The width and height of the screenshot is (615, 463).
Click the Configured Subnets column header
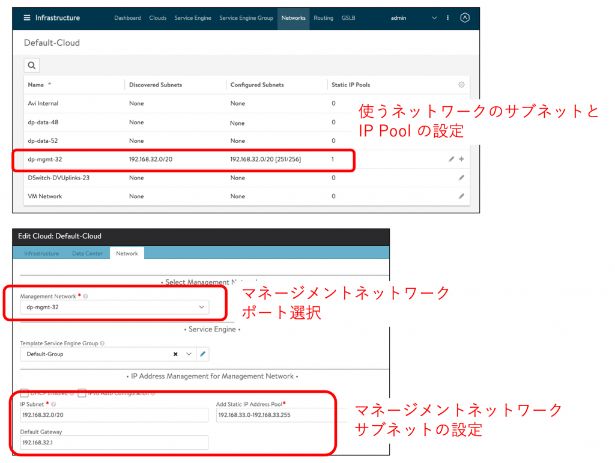click(257, 85)
